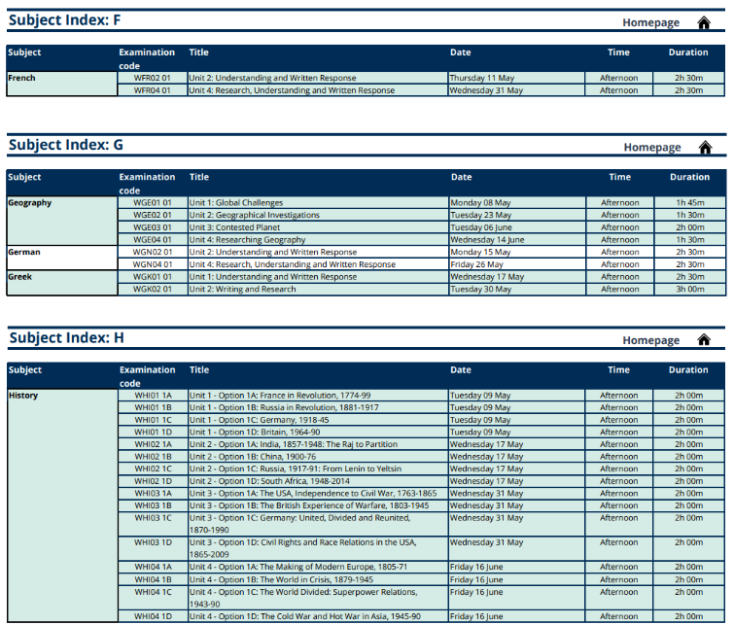The width and height of the screenshot is (734, 625).
Task: Select examination code WHI01 1C
Action: pyautogui.click(x=153, y=420)
